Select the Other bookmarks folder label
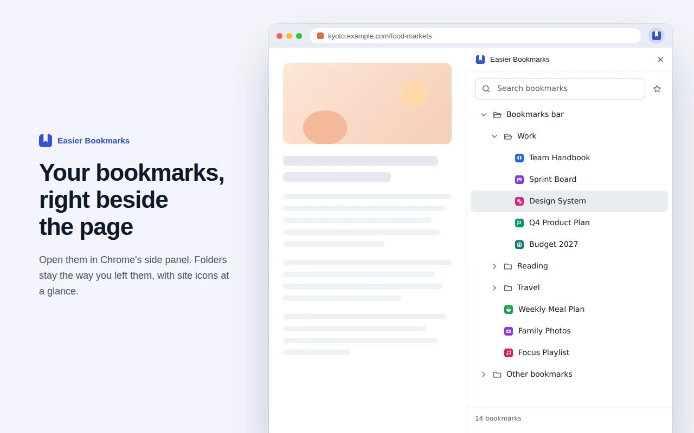Image resolution: width=694 pixels, height=433 pixels. tap(539, 375)
